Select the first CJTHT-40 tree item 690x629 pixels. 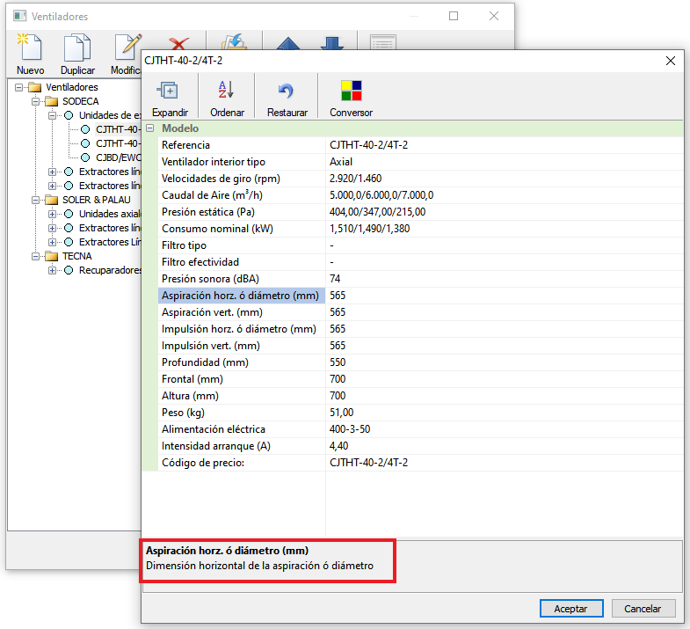118,129
